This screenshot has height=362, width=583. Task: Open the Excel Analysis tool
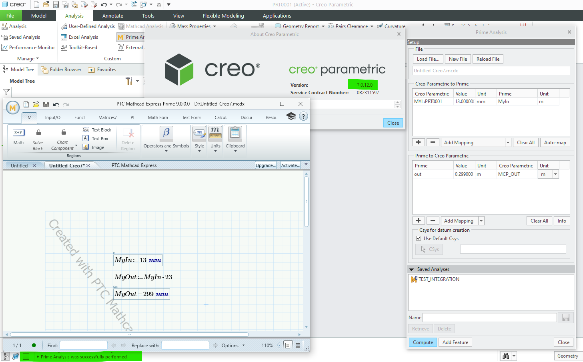[x=79, y=37]
